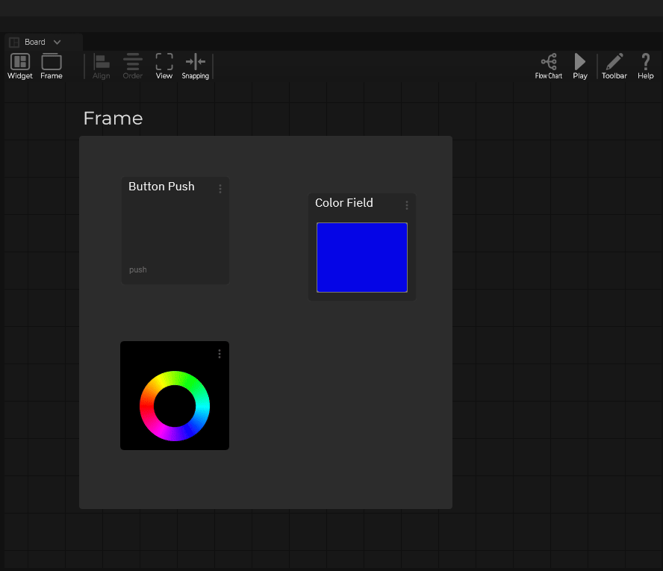Viewport: 663px width, 571px height.
Task: Select the Board tab label
Action: (34, 43)
